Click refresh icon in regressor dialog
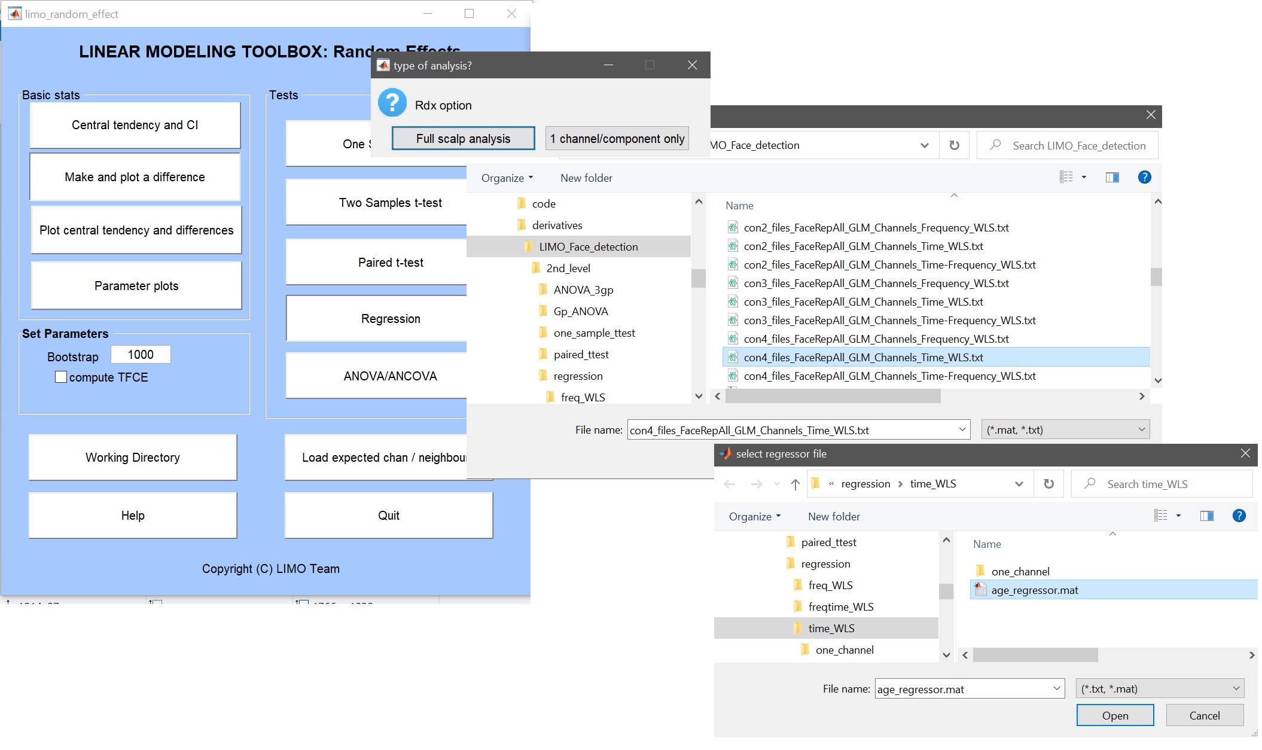 tap(1048, 484)
